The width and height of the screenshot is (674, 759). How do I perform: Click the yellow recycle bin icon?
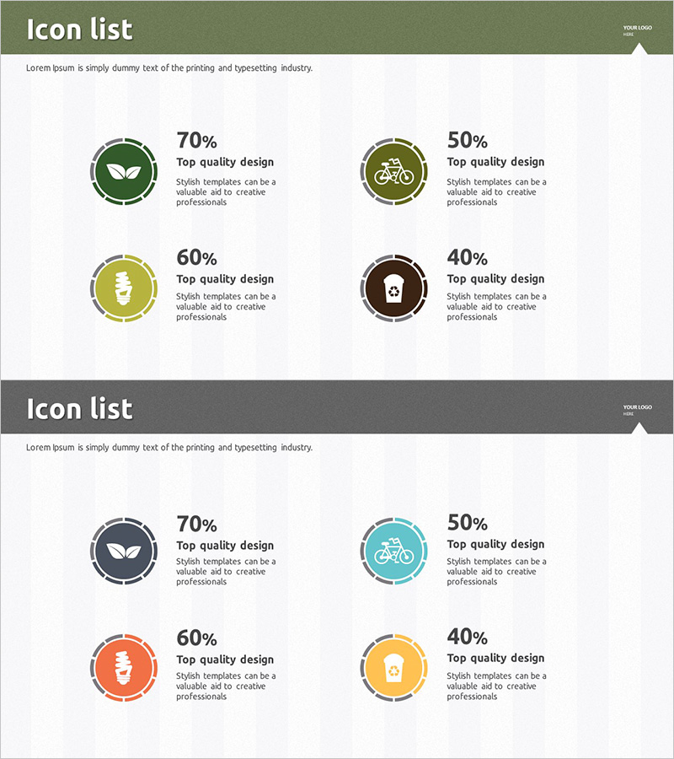(394, 667)
